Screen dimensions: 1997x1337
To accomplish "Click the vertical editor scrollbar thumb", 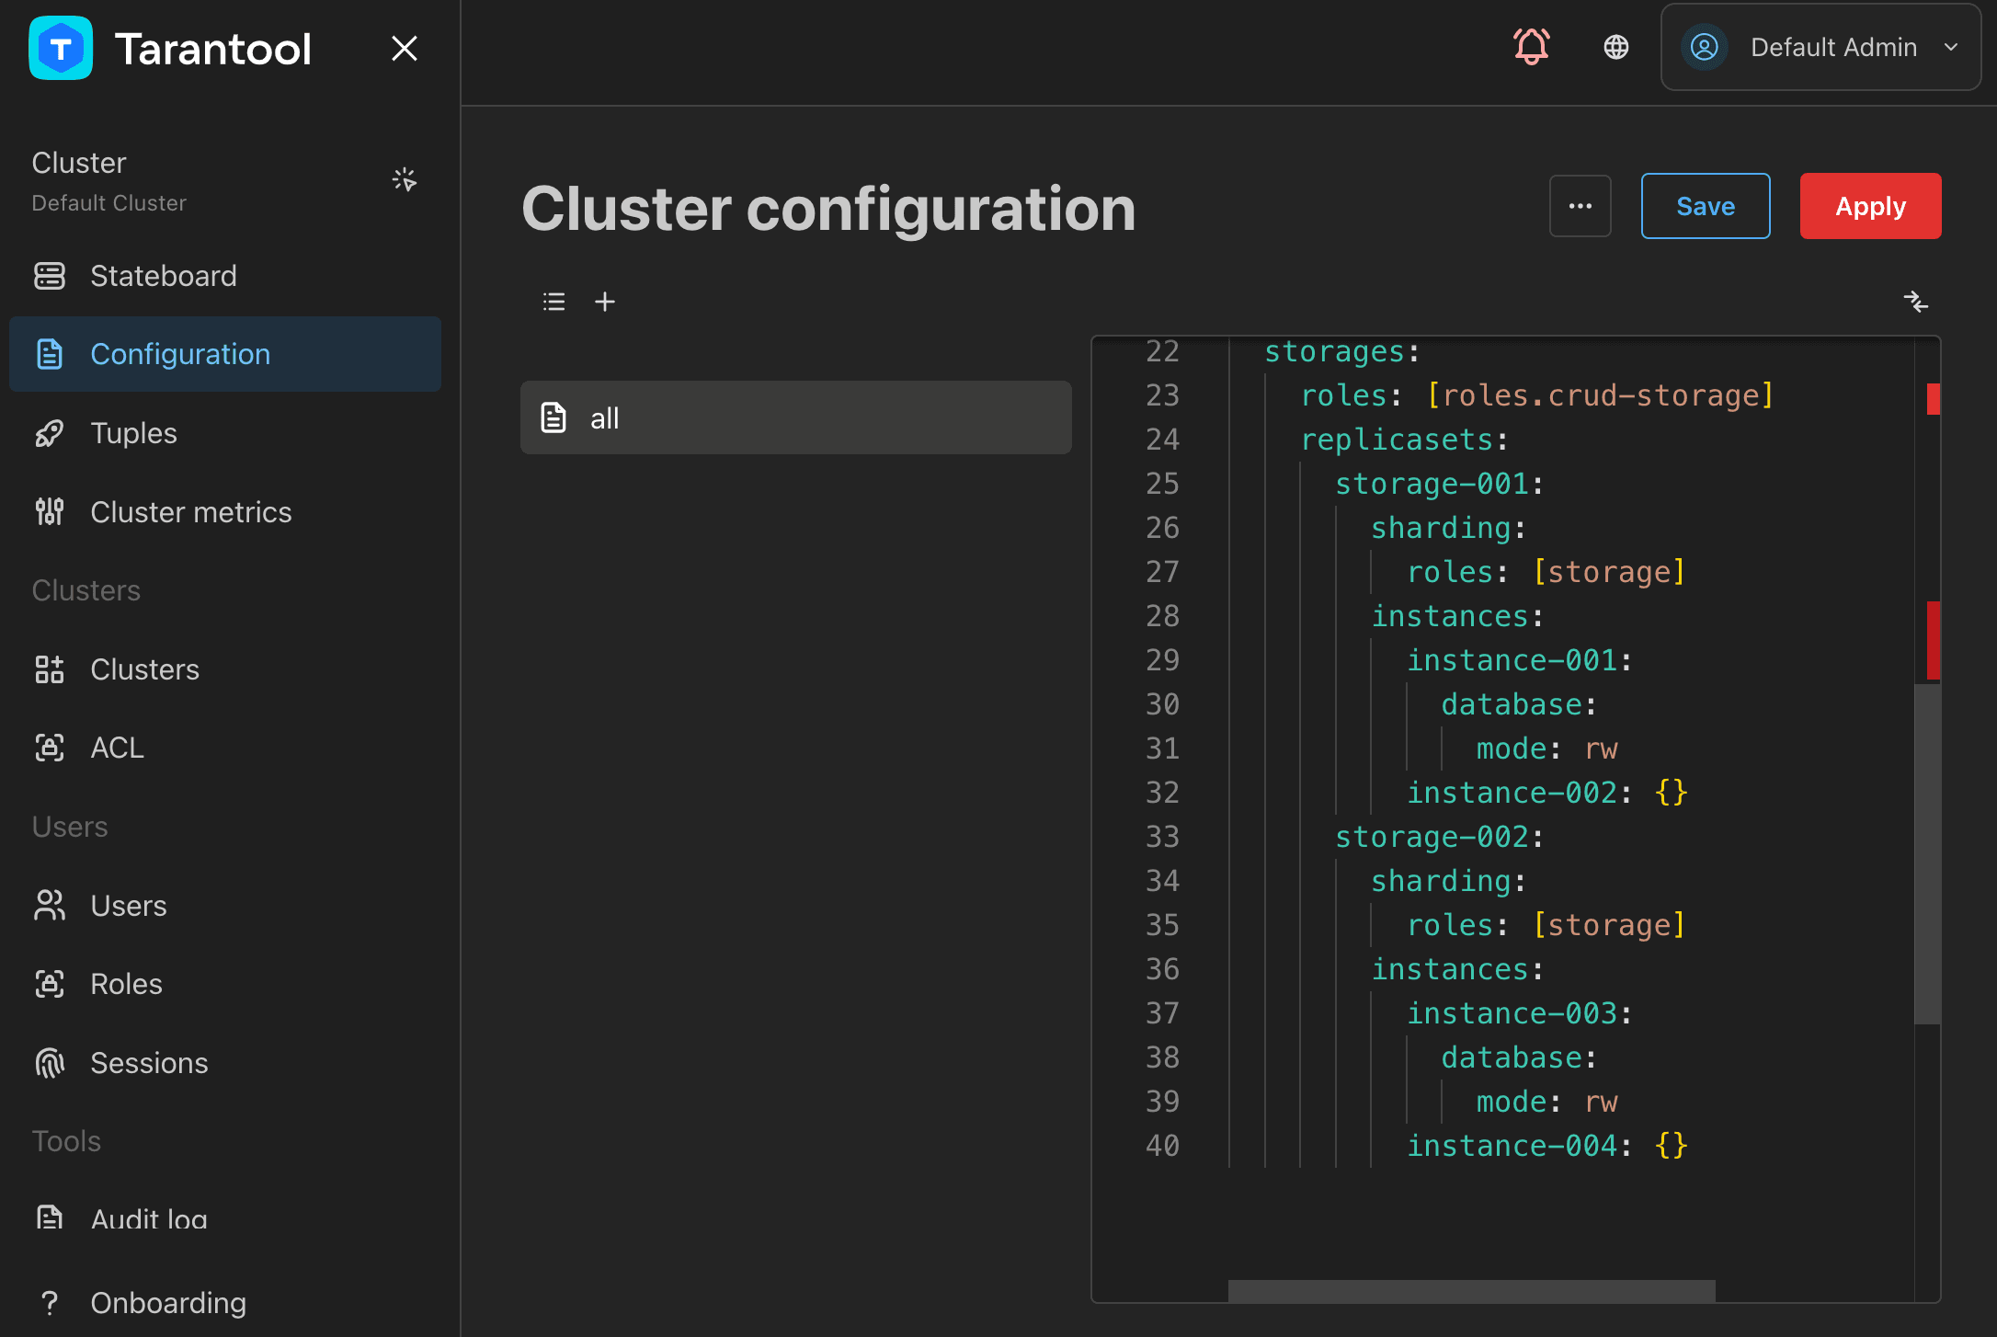I will (x=1927, y=853).
